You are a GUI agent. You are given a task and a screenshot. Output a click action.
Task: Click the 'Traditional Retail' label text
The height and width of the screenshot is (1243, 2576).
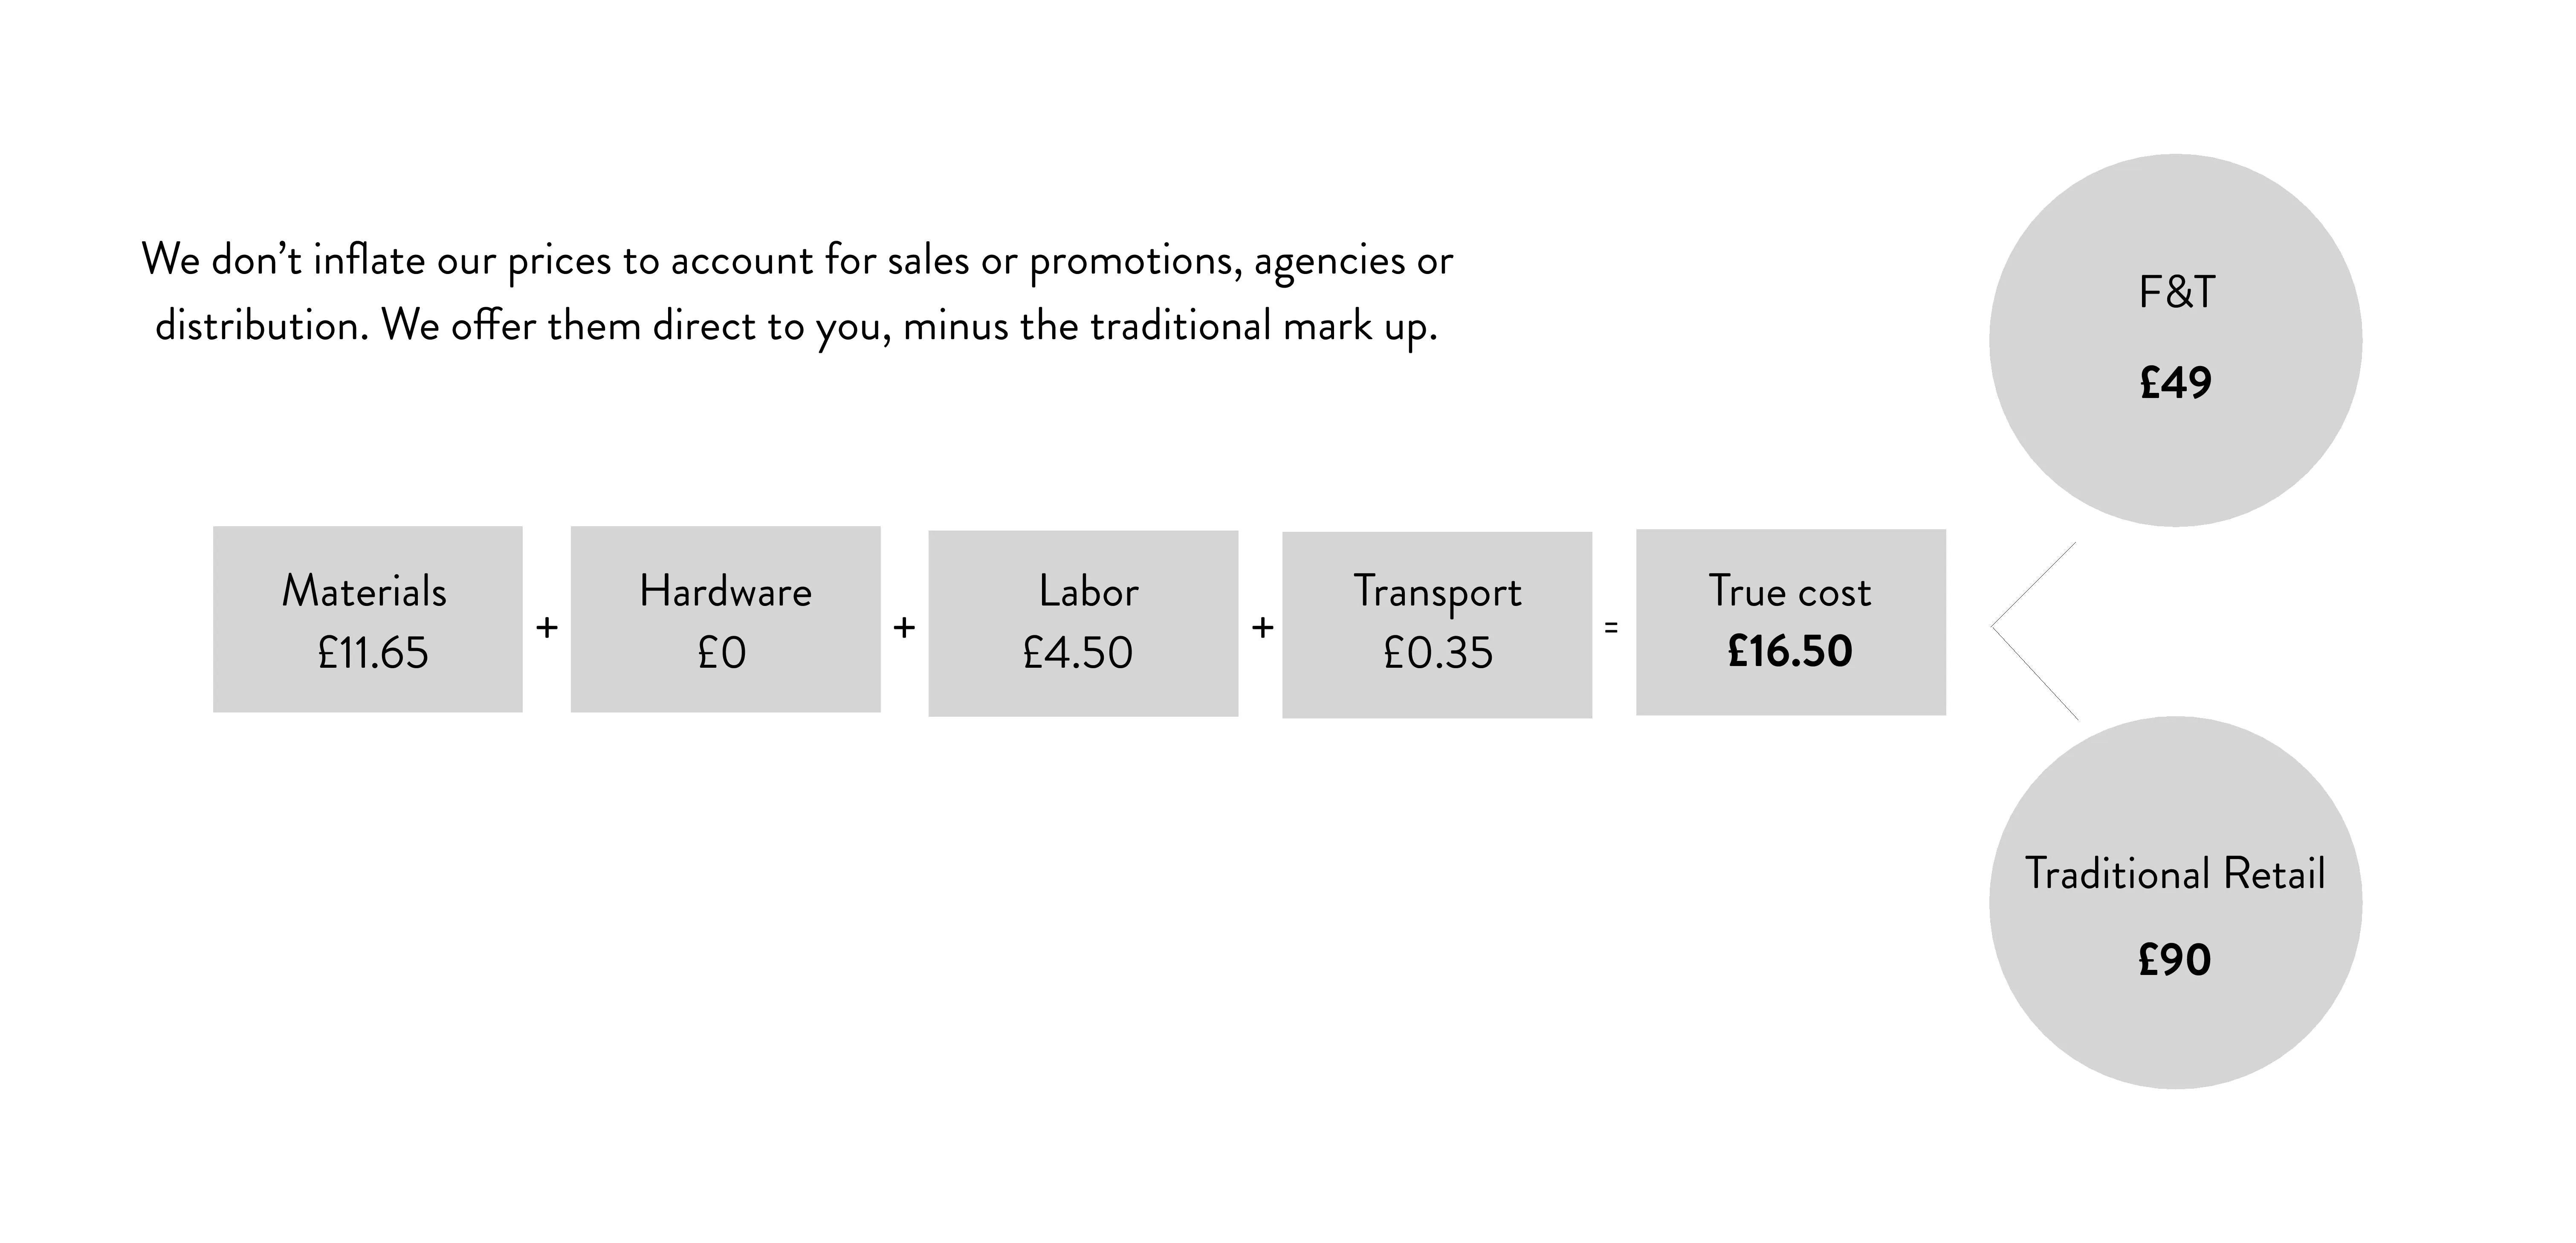coord(2175,873)
